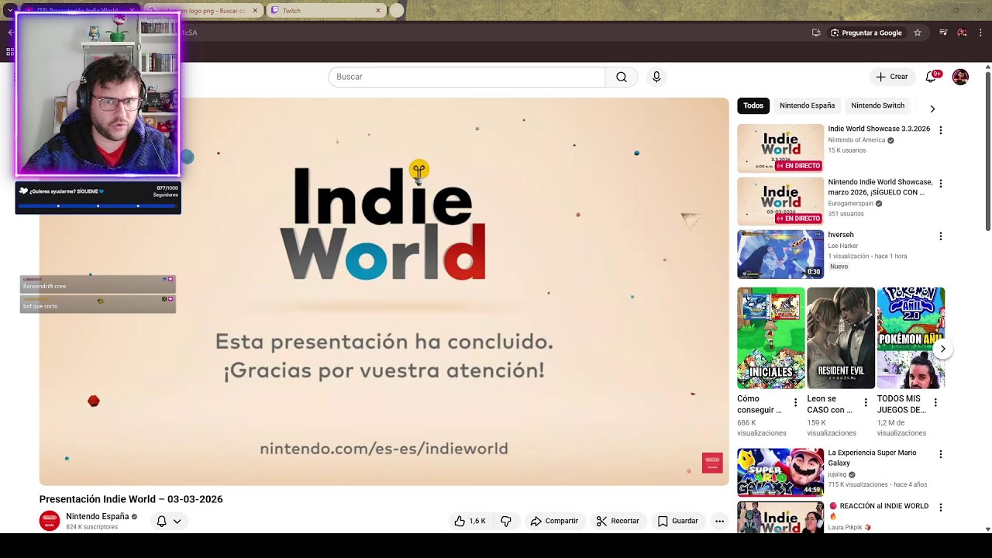This screenshot has width=992, height=558.
Task: Click video title Presentación Indie World – 03-03-2026
Action: 131,499
